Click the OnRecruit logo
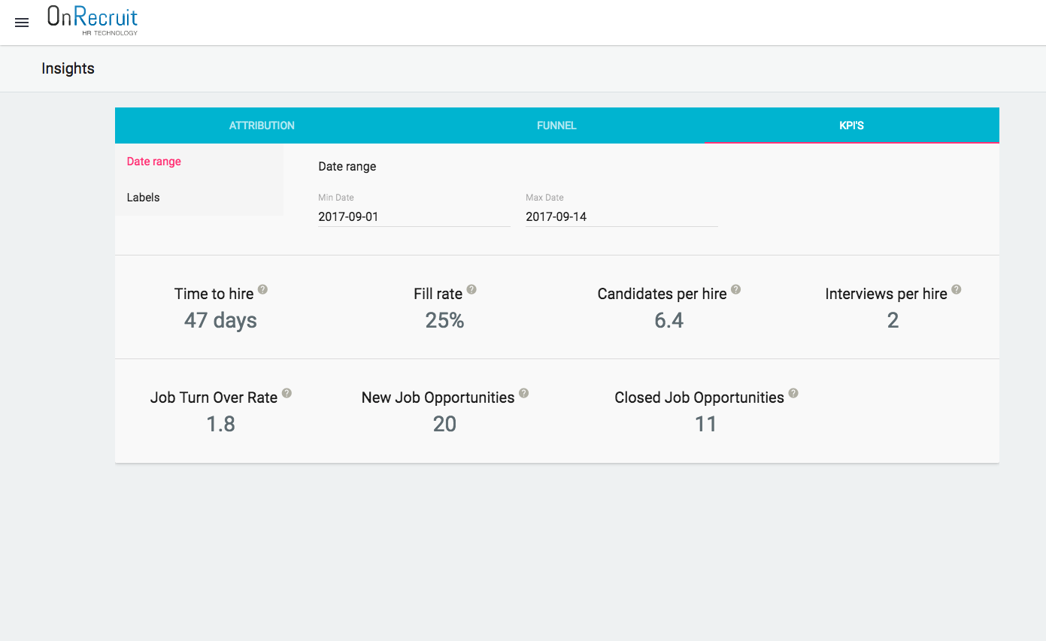Viewport: 1046px width, 641px height. (x=92, y=20)
